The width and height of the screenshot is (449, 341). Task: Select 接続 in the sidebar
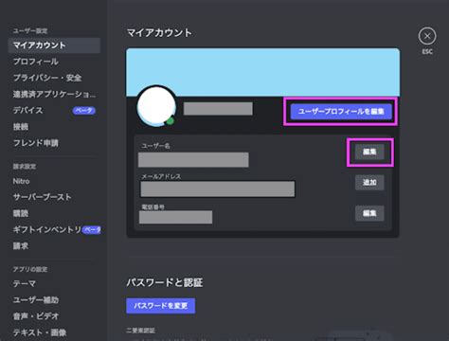tap(54, 127)
